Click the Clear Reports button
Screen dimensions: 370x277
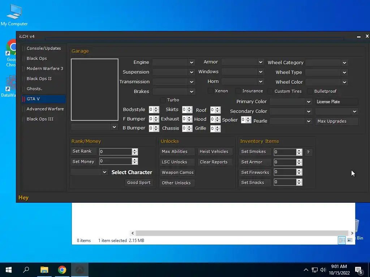tap(215, 162)
